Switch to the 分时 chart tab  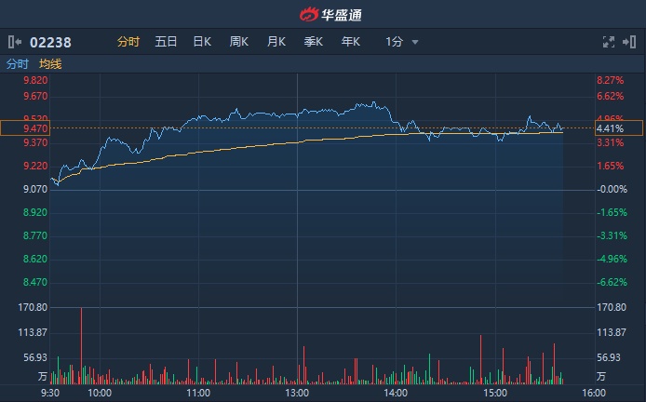[128, 42]
